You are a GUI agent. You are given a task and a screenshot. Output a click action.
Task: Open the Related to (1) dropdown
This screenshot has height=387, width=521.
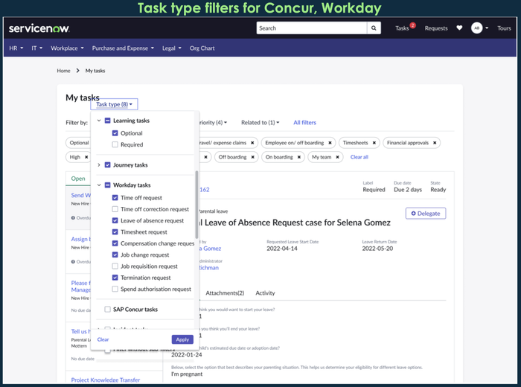coord(260,123)
